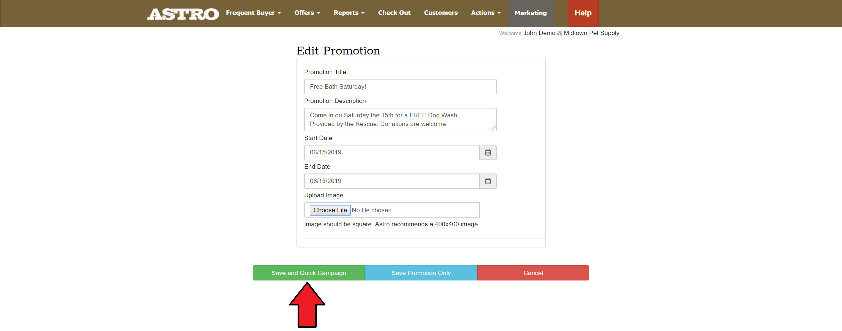The image size is (842, 331).
Task: Click Choose File to upload image
Action: point(330,210)
